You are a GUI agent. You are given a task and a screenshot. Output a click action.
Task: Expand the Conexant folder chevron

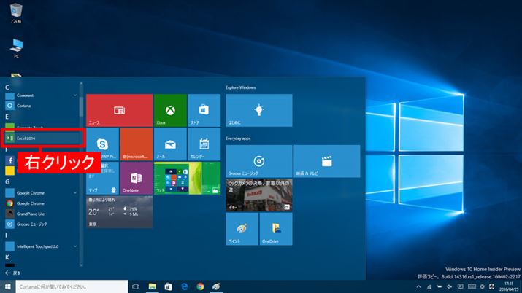[x=75, y=95]
